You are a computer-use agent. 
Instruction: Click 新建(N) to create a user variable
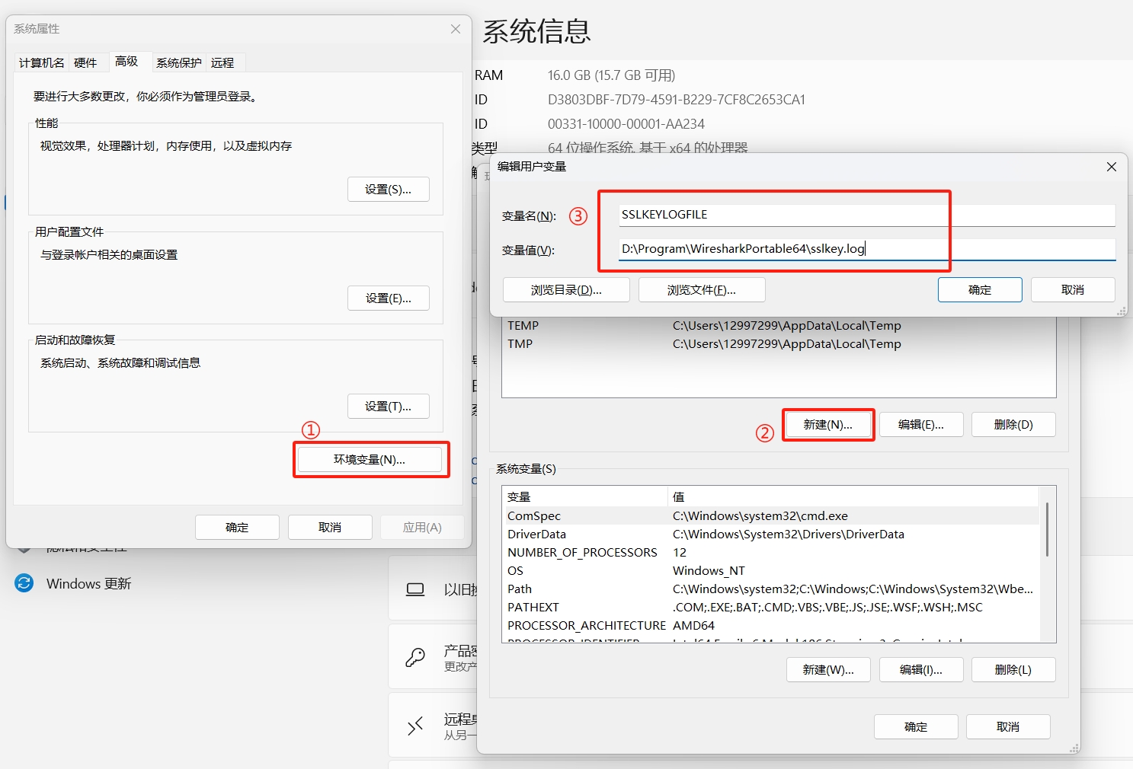pos(828,424)
